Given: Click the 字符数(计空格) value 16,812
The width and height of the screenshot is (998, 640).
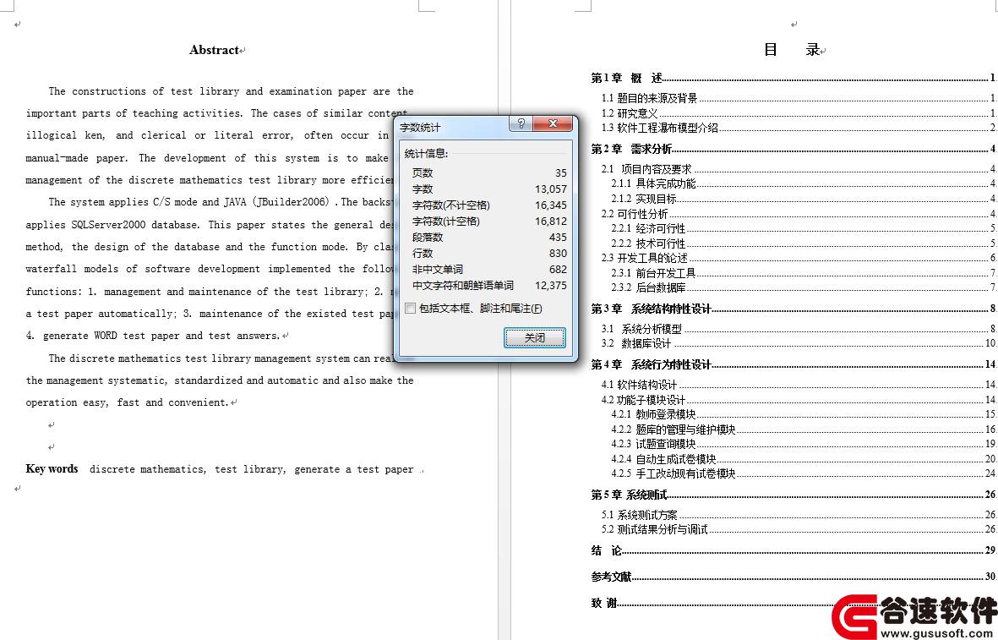Looking at the screenshot, I should pos(551,221).
